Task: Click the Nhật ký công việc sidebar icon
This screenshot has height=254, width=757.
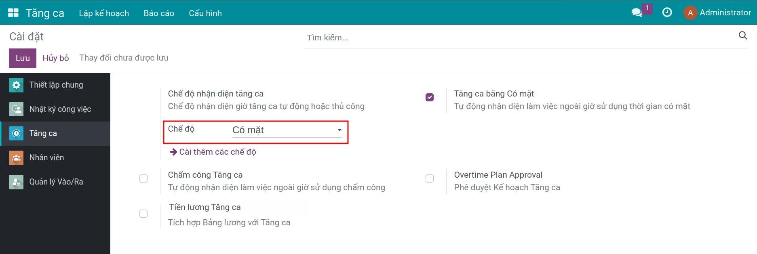Action: tap(16, 109)
